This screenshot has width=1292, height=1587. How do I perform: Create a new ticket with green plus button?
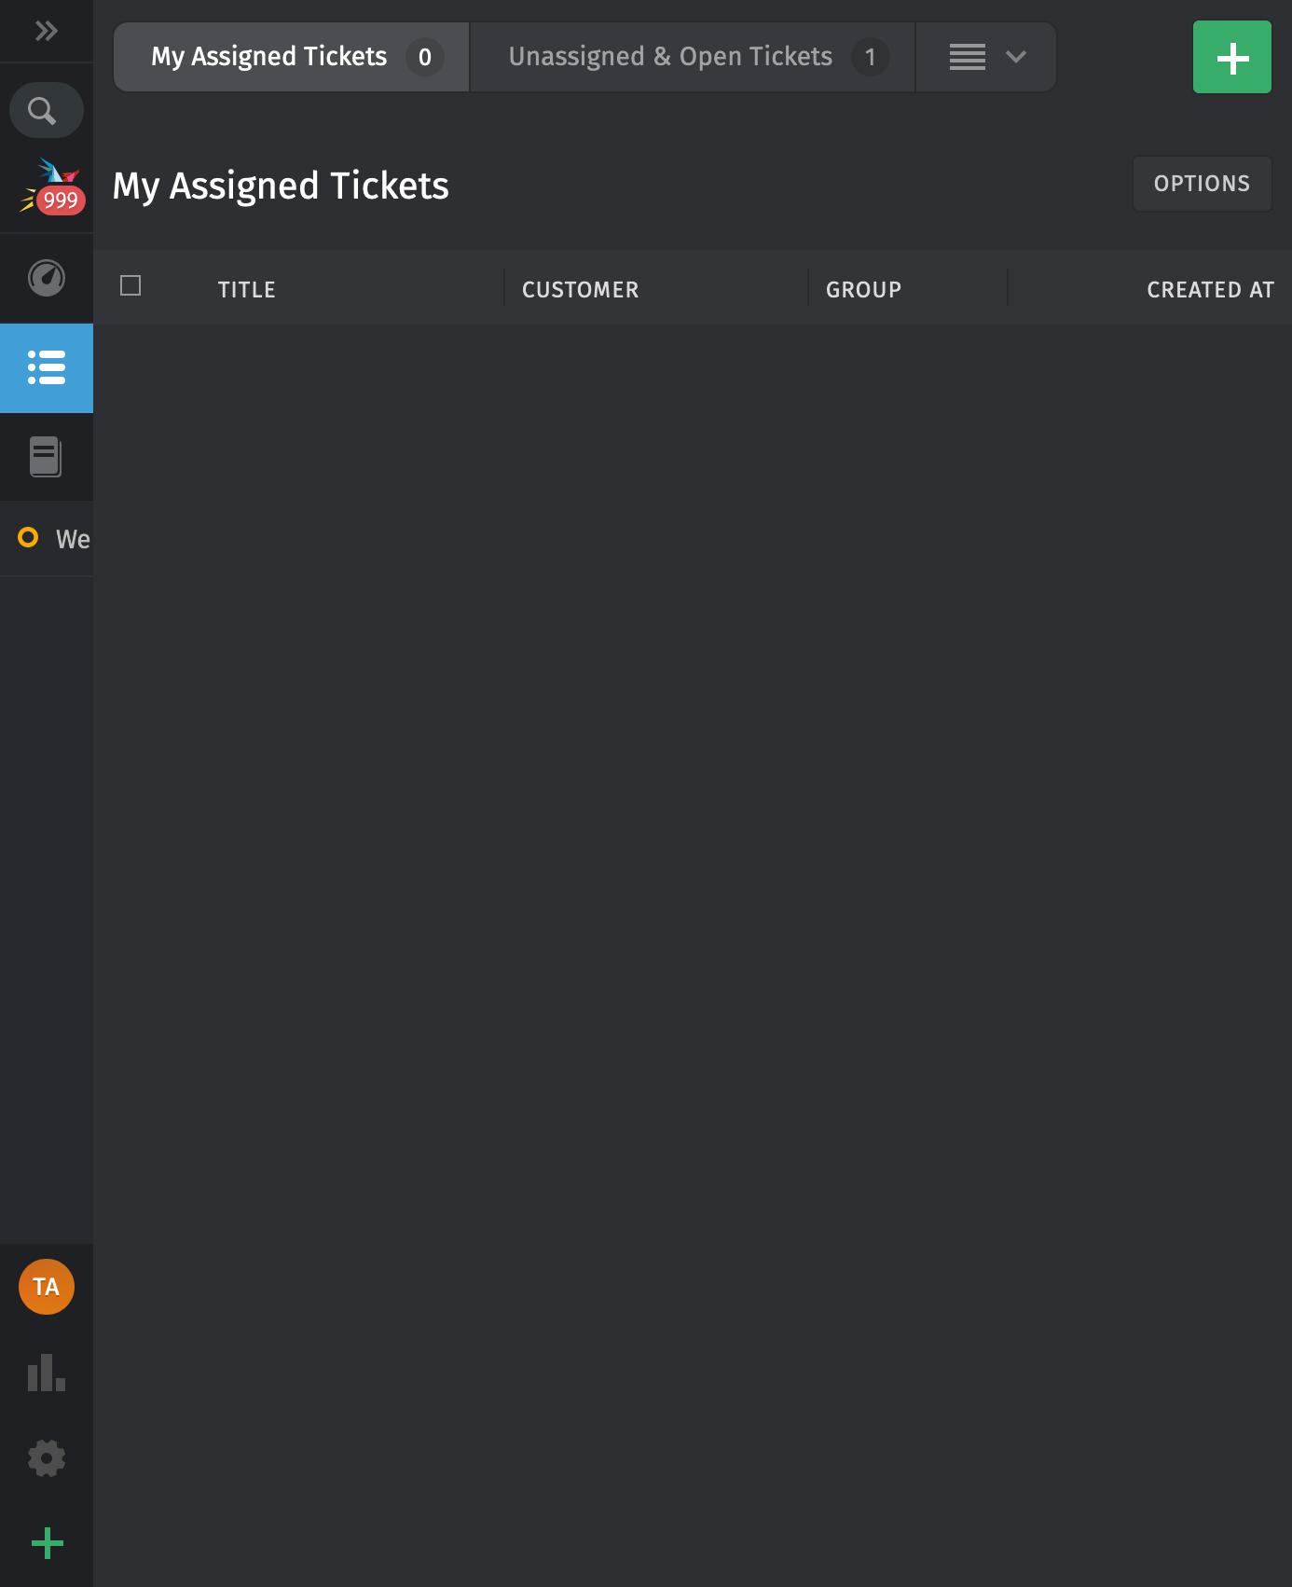(x=1231, y=57)
